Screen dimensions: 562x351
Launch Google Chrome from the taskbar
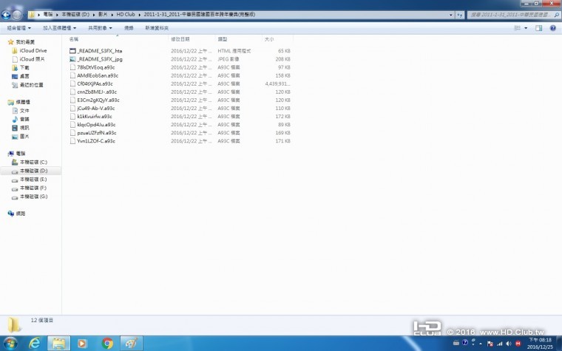pyautogui.click(x=106, y=344)
